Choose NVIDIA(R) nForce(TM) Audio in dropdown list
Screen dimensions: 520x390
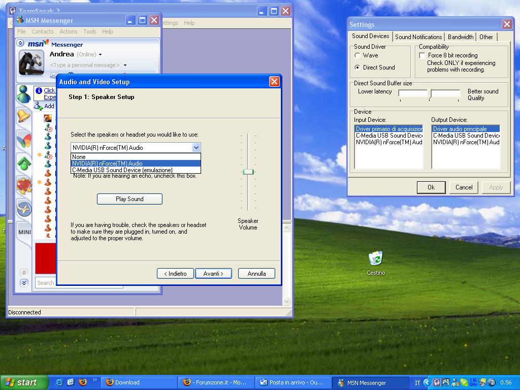click(136, 163)
